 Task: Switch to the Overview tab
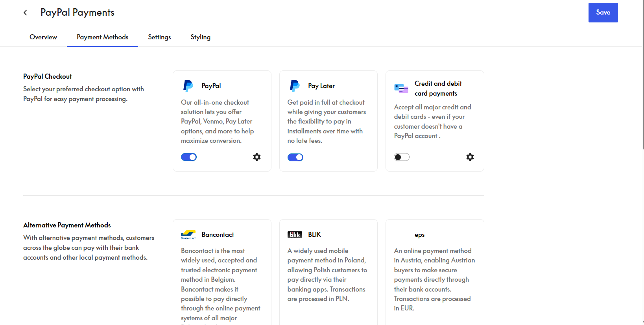pos(43,37)
